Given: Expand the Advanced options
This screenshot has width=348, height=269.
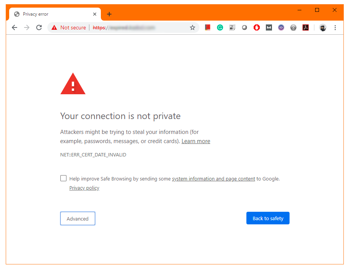Looking at the screenshot, I should click(x=78, y=219).
